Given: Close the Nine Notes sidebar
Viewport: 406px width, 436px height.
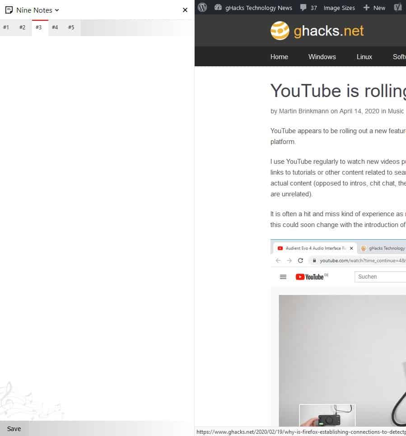Looking at the screenshot, I should coord(185,10).
